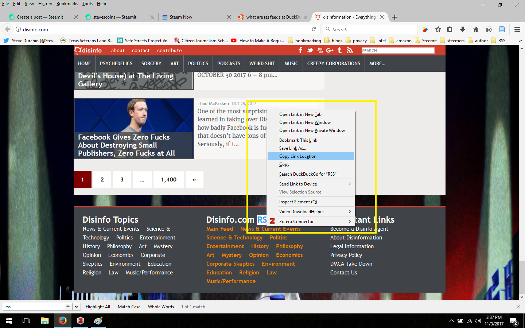Open the Tools menu
Viewport: 525px width, 328px height.
click(87, 4)
